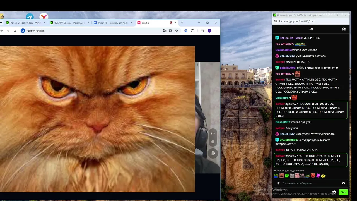
Task: Open the Telegram desktop shortcut
Action: pyautogui.click(x=30, y=17)
